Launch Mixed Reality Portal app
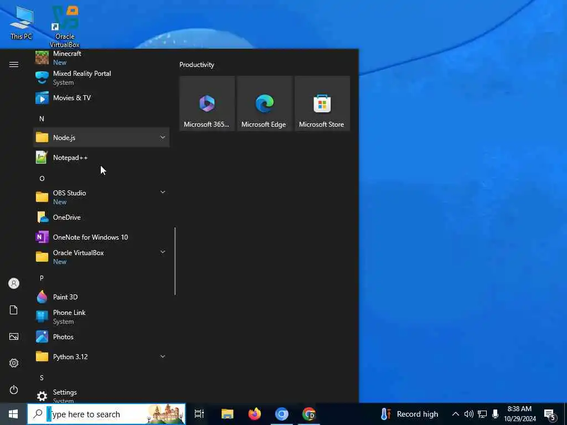This screenshot has width=567, height=425. point(101,77)
